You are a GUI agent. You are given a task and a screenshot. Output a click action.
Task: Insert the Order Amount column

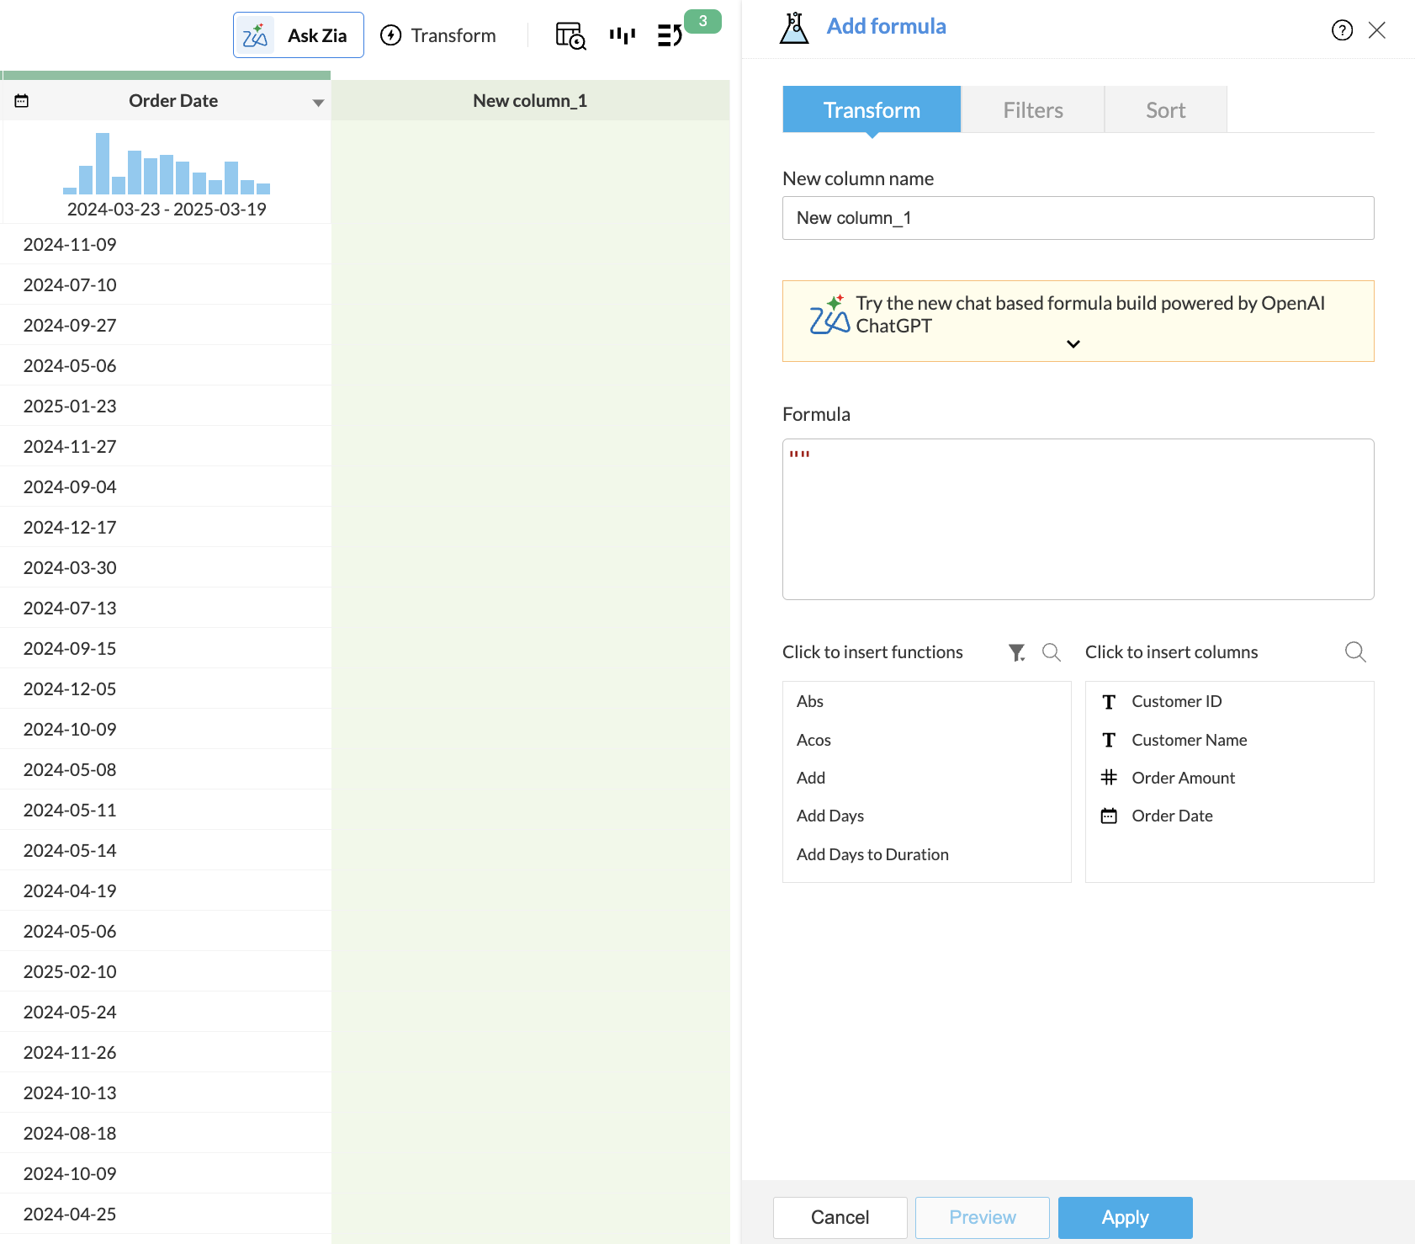(x=1184, y=778)
